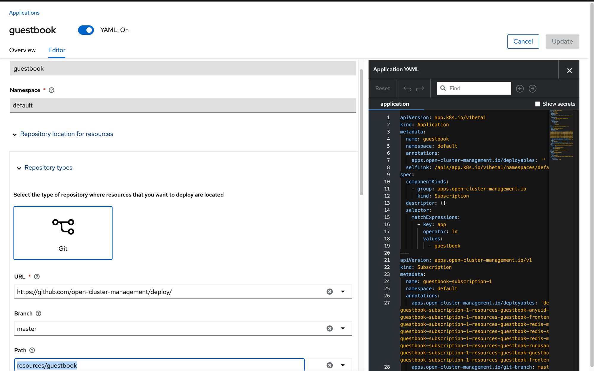The image size is (594, 371).
Task: Click the undo arrow in YAML toolbar
Action: pyautogui.click(x=407, y=88)
